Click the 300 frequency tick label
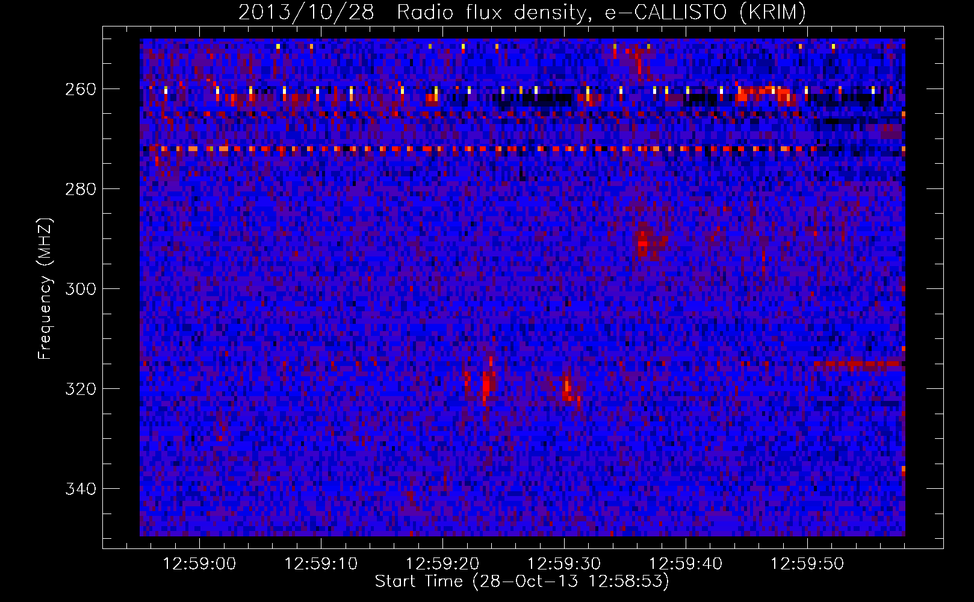This screenshot has width=974, height=602. point(80,289)
